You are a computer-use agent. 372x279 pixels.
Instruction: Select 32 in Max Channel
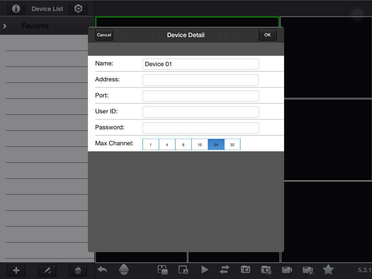pyautogui.click(x=232, y=145)
